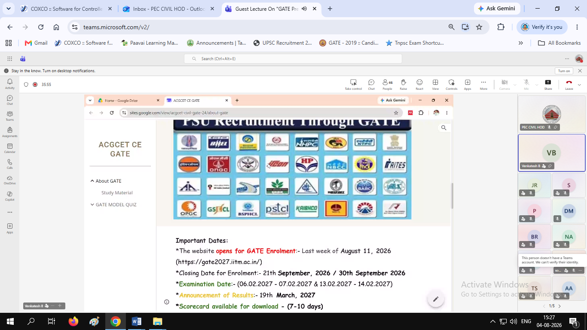587x330 pixels.
Task: Click the install app icon in the address bar
Action: click(465, 27)
